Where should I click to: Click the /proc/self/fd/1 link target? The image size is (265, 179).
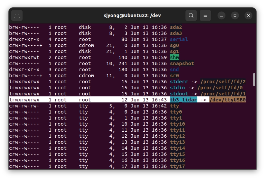(223, 94)
